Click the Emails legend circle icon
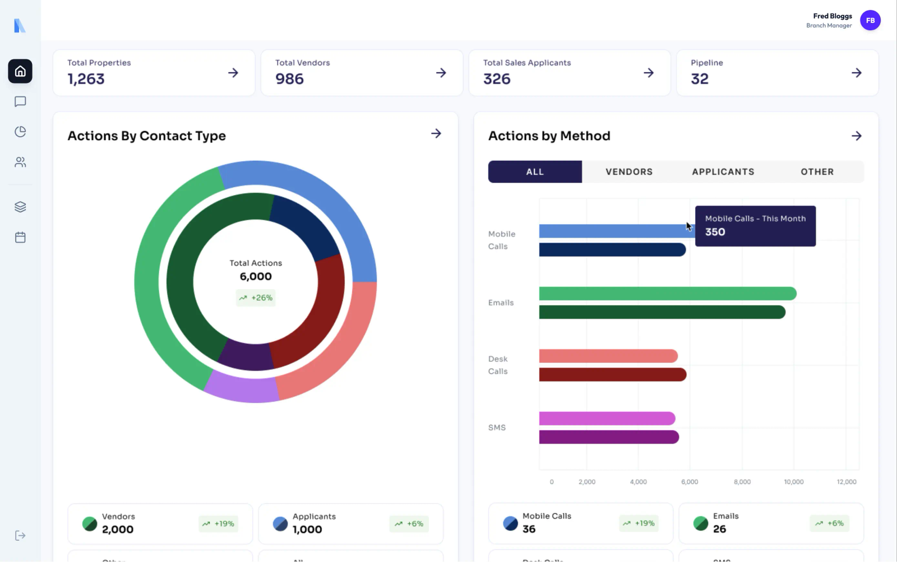Screen dimensions: 897x562 701,523
